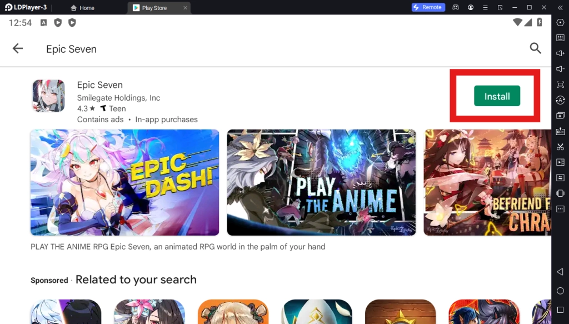This screenshot has width=569, height=324.
Task: Click the Android home circle button
Action: point(560,291)
